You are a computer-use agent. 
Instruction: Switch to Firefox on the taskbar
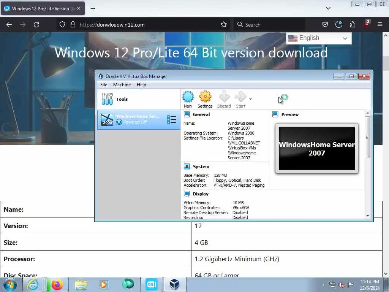tap(57, 284)
